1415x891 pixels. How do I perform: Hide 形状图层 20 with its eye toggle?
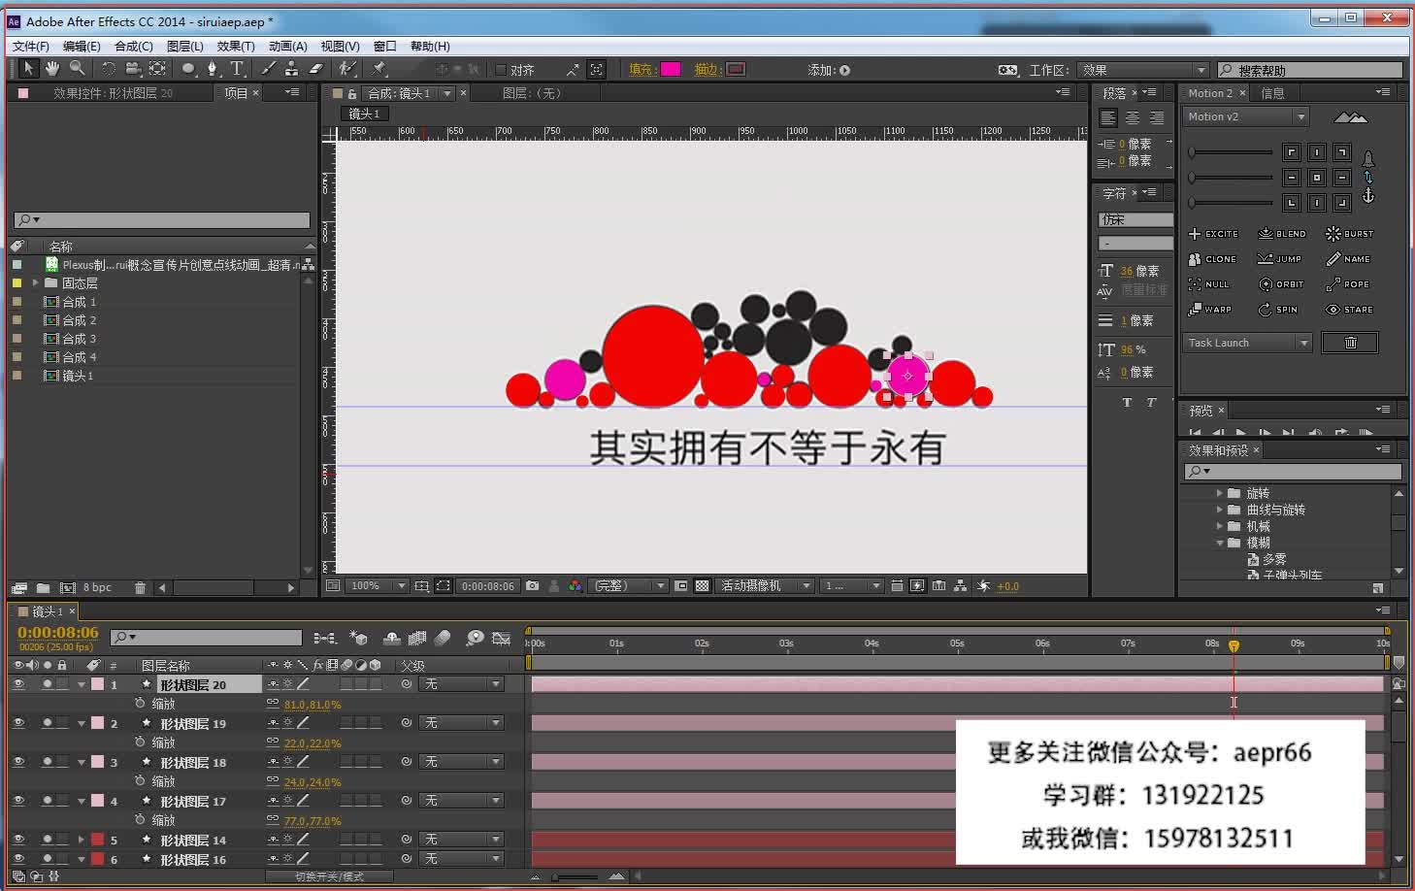pyautogui.click(x=17, y=683)
